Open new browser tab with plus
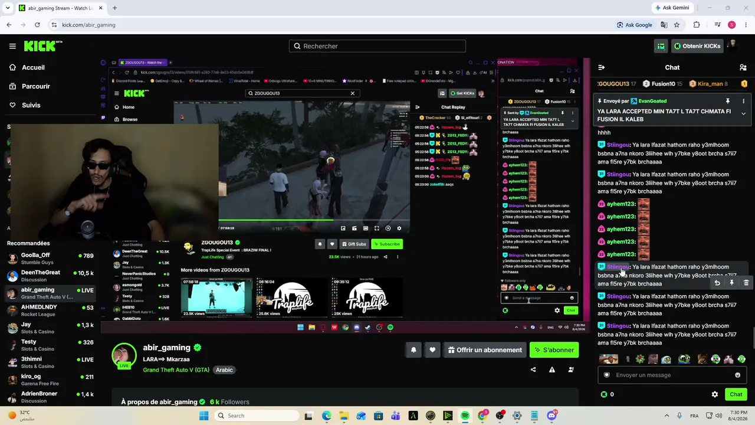Viewport: 755px width, 425px height. (x=114, y=8)
